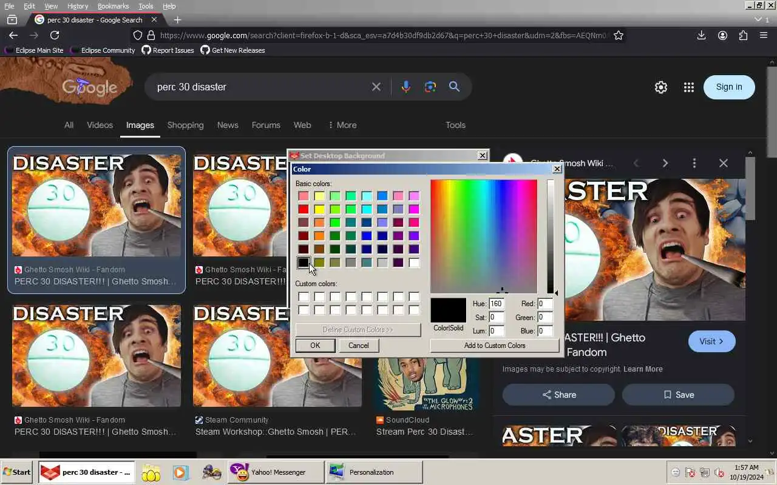Viewport: 777px width, 485px height.
Task: Switch to the Forums search tab
Action: [266, 125]
